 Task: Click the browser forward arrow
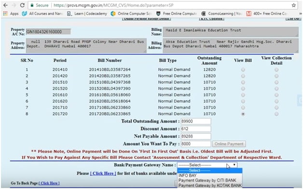pos(14,5)
